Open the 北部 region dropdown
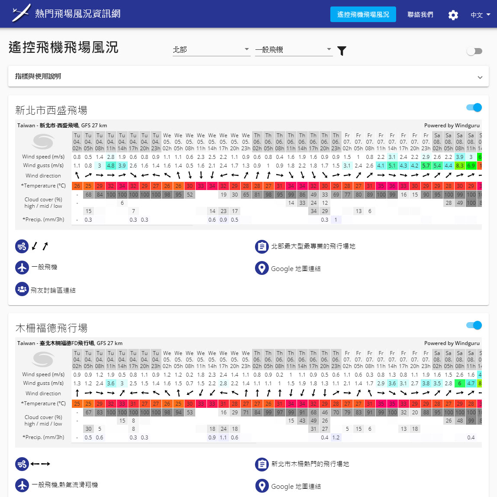Image resolution: width=497 pixels, height=497 pixels. click(x=211, y=50)
